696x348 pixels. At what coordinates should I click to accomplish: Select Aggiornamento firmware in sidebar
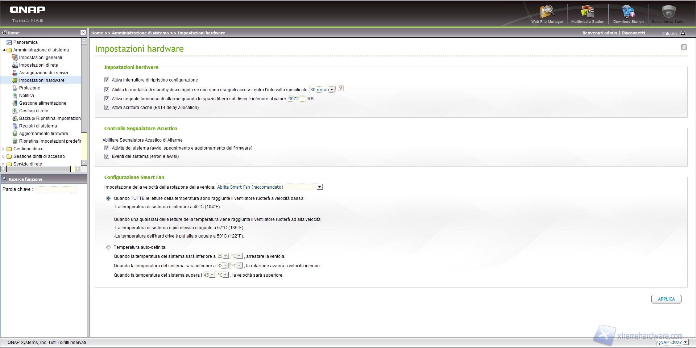(x=43, y=134)
